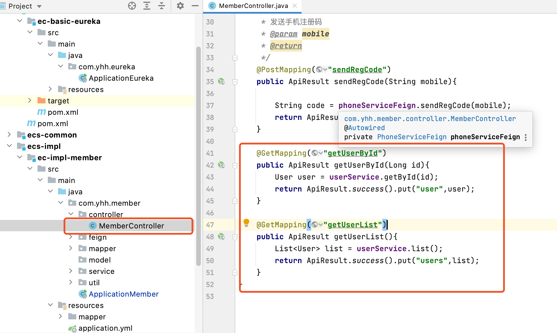Hide the Project panel using the minus icon
The width and height of the screenshot is (557, 333).
(195, 6)
